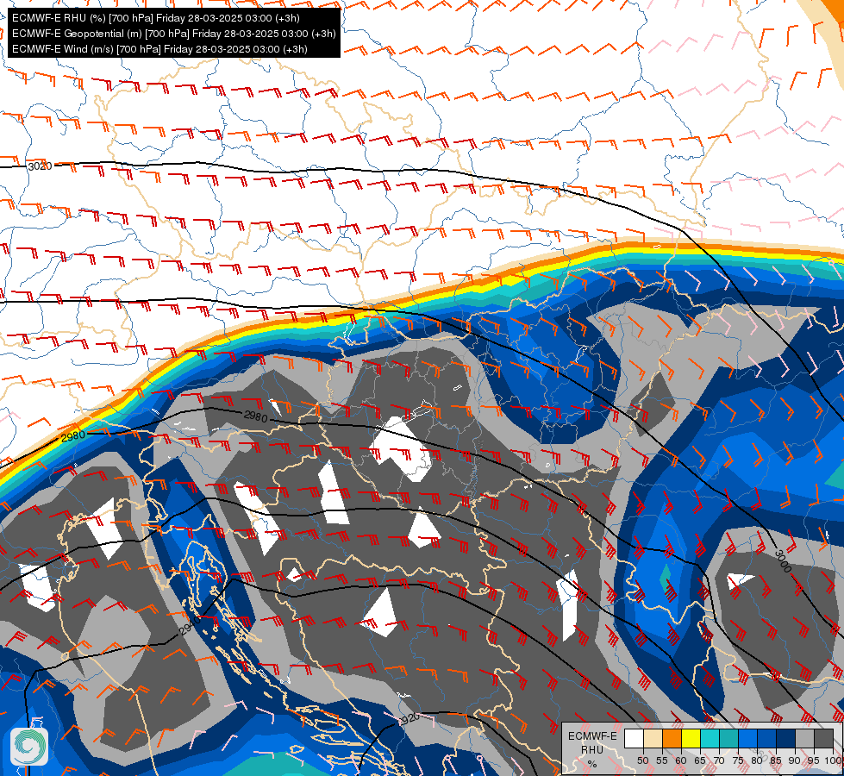Select the cyan 65-70 legend swatch
The image size is (844, 776).
pos(710,738)
